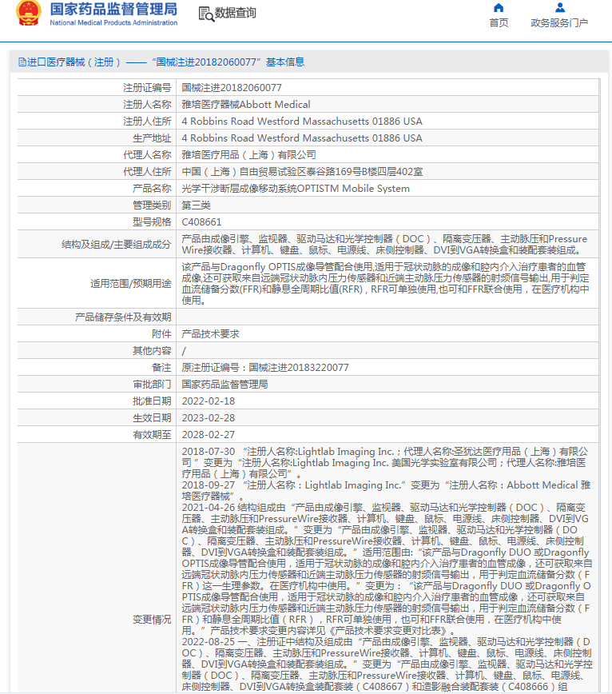Click the intended use description paragraph

[x=386, y=284]
